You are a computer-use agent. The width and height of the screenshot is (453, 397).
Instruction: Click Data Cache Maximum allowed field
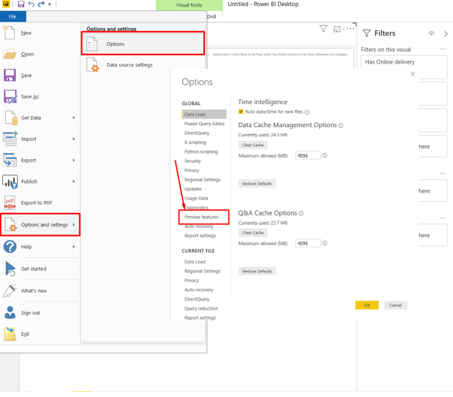click(307, 156)
